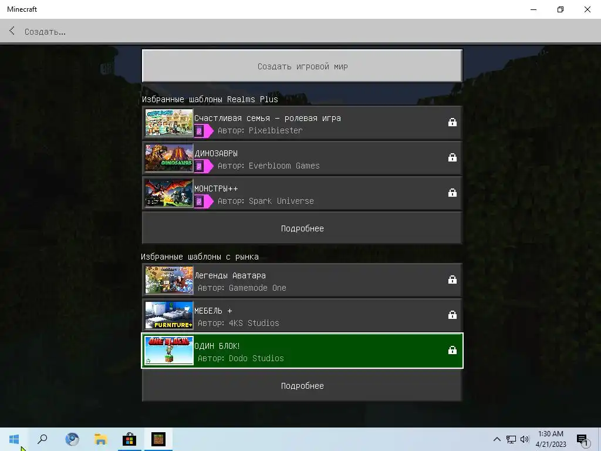Open the МЕБЕЛЬ + furniture thumbnail

point(169,315)
